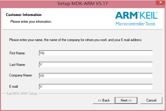Click the First Name label
Viewport: 166px width, 111px height.
pyautogui.click(x=17, y=53)
